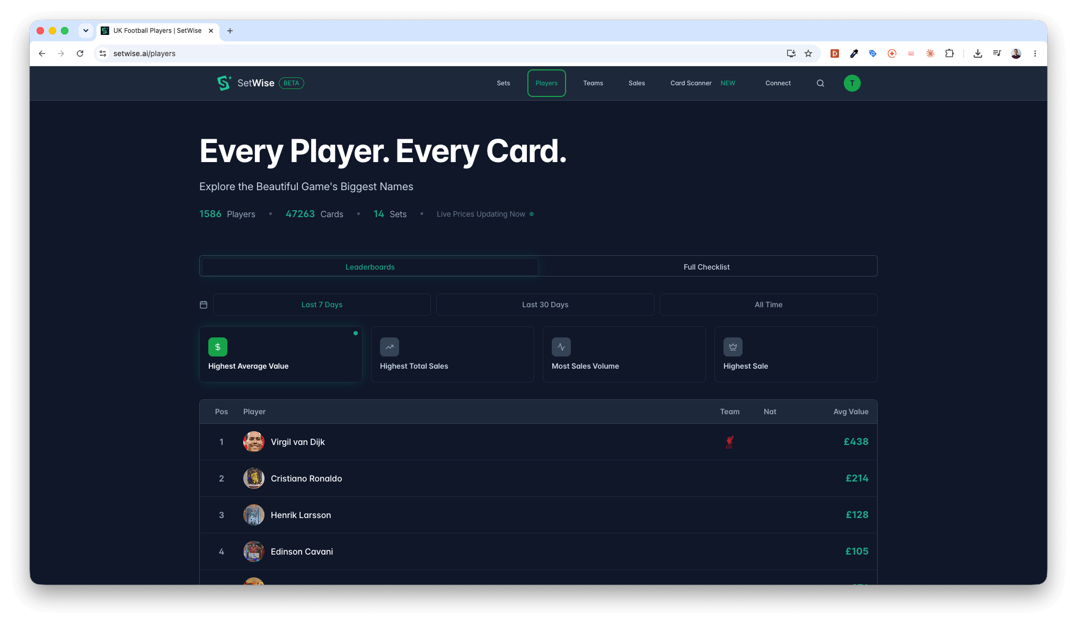
Task: Open a new browser tab with plus
Action: tap(230, 31)
